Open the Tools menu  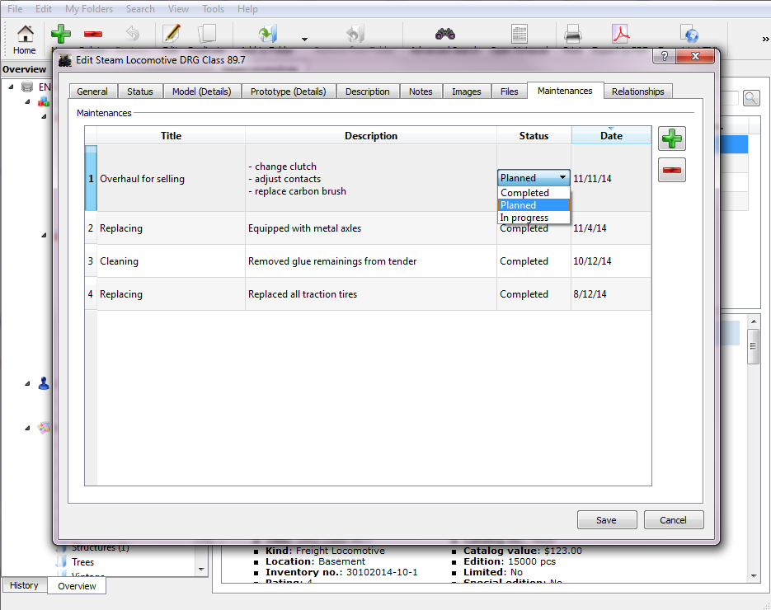point(213,9)
